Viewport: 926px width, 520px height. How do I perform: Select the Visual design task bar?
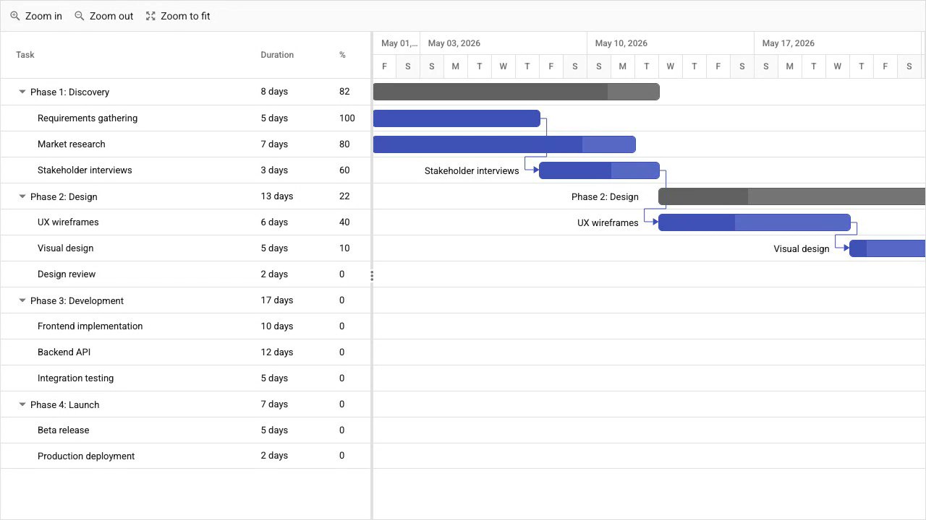[x=887, y=248]
